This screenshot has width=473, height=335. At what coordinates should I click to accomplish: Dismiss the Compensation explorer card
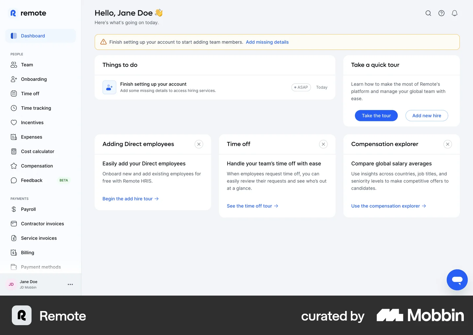447,144
